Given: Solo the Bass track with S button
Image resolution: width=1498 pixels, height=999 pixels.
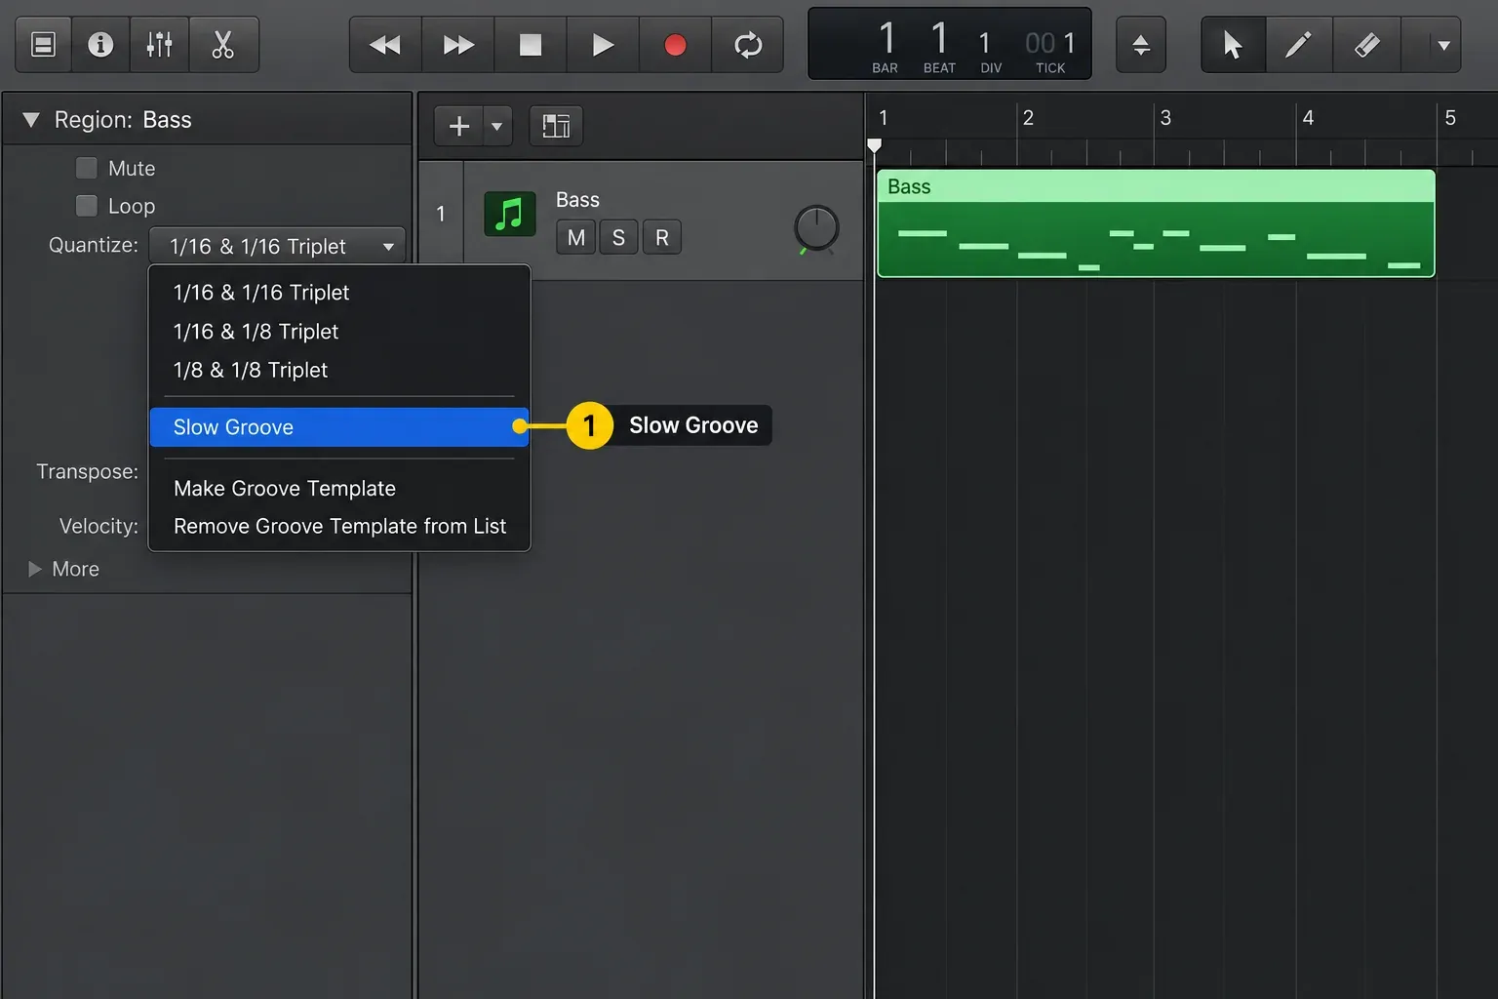Looking at the screenshot, I should point(618,237).
